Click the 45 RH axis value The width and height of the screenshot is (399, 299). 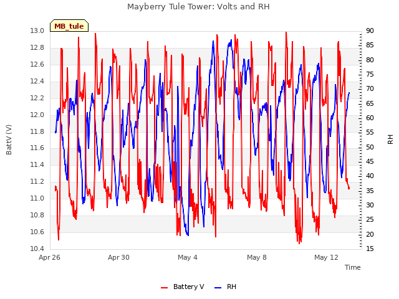[370, 161]
